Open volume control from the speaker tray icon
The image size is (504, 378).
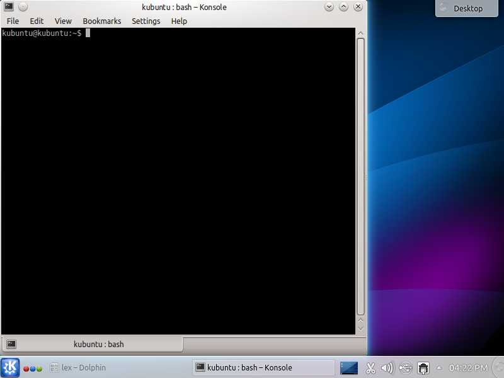(387, 368)
